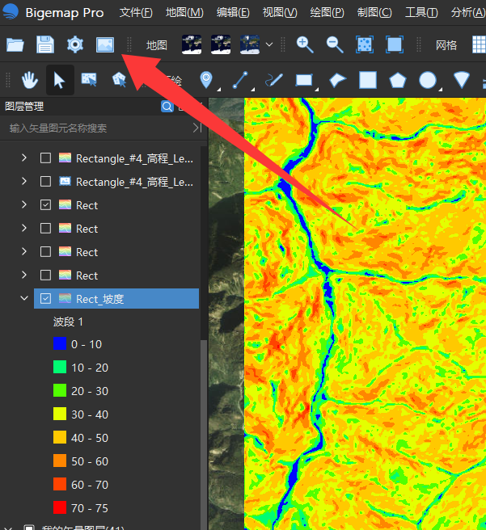Image resolution: width=486 pixels, height=530 pixels.
Task: Select the circle drawing tool
Action: [x=428, y=80]
